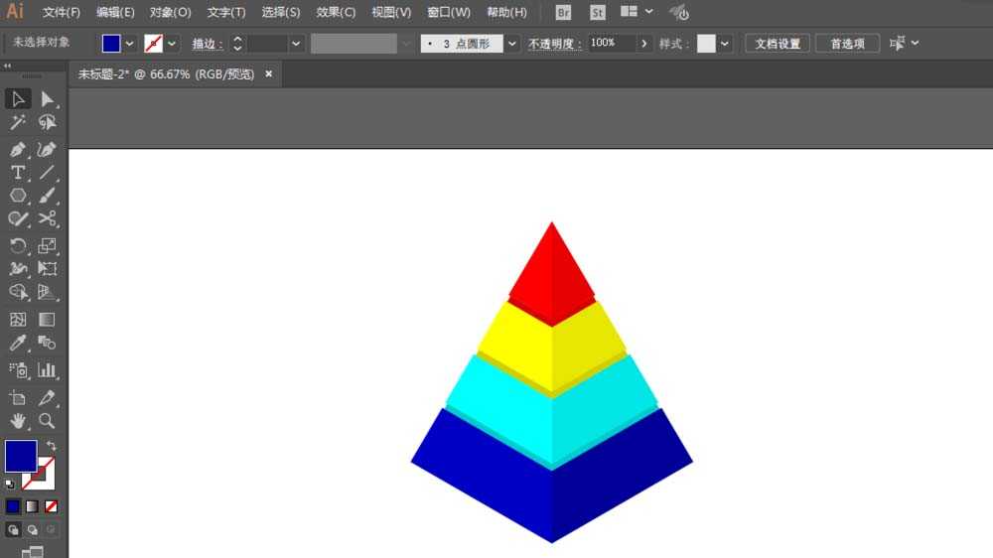
Task: Select the Eyedropper tool
Action: point(18,343)
